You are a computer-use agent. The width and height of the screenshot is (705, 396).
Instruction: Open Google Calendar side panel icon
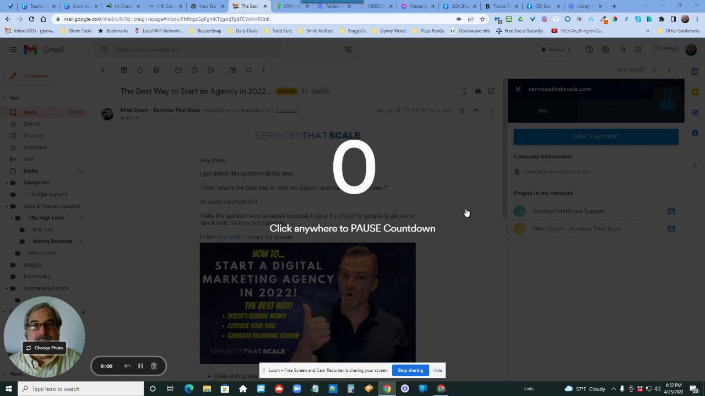pyautogui.click(x=695, y=71)
